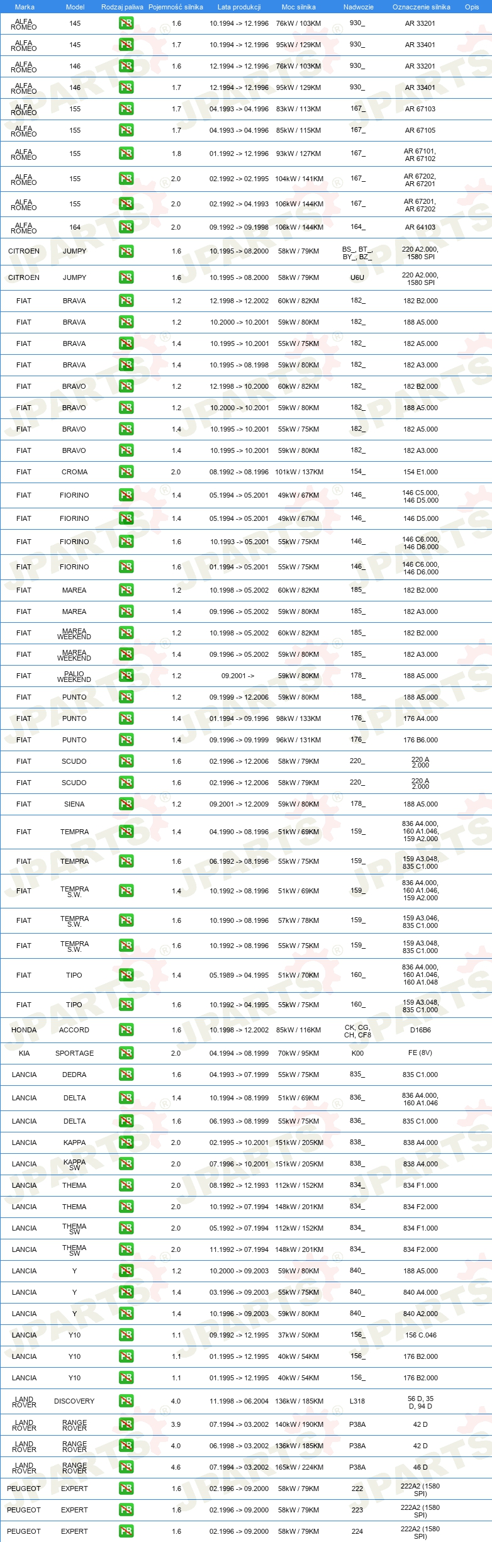
Task: Click the DISCOVERY model name
Action: click(x=74, y=1401)
